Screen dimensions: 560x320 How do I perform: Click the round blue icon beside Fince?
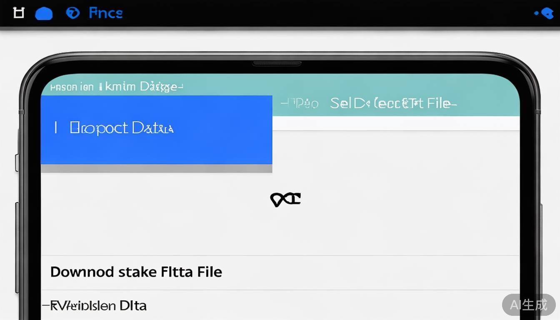point(72,13)
